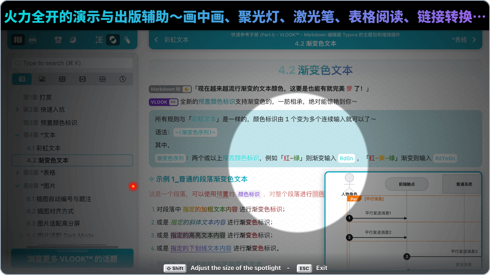This screenshot has height=275, width=490.
Task: Click the ~(渐变色序列)~ syntax code
Action: (195, 133)
